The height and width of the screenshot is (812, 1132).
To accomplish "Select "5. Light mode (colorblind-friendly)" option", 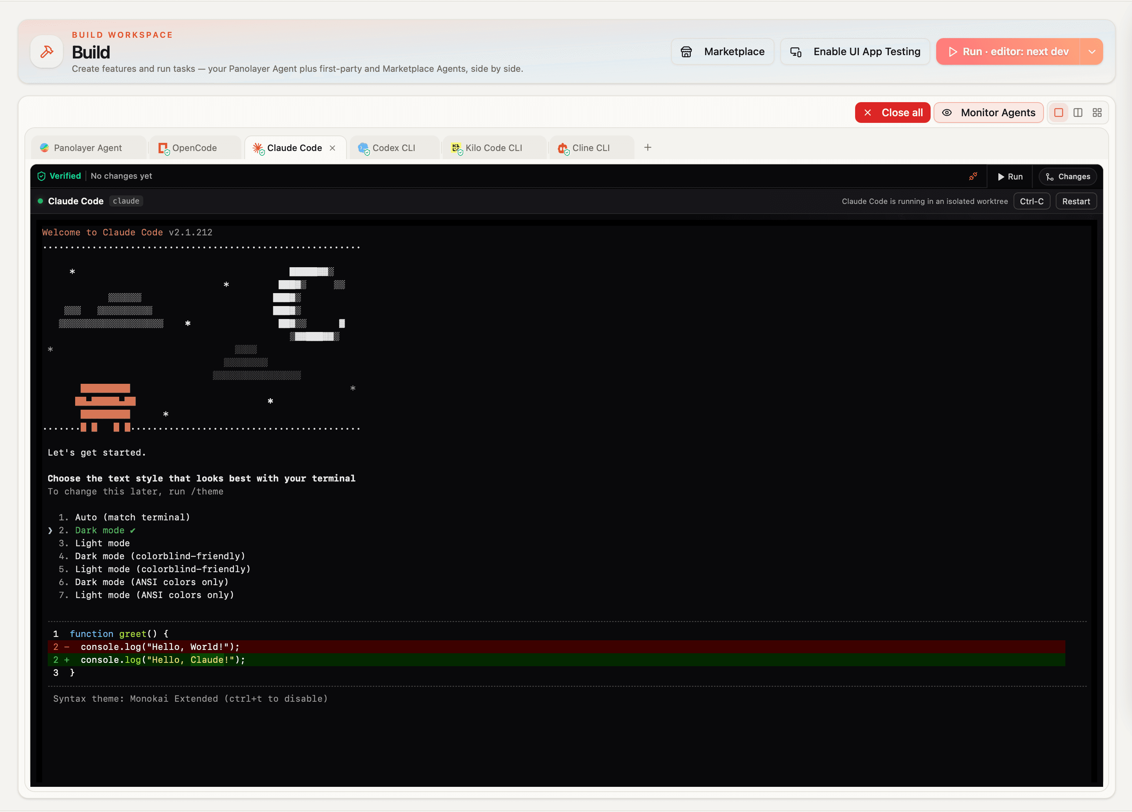I will point(155,570).
